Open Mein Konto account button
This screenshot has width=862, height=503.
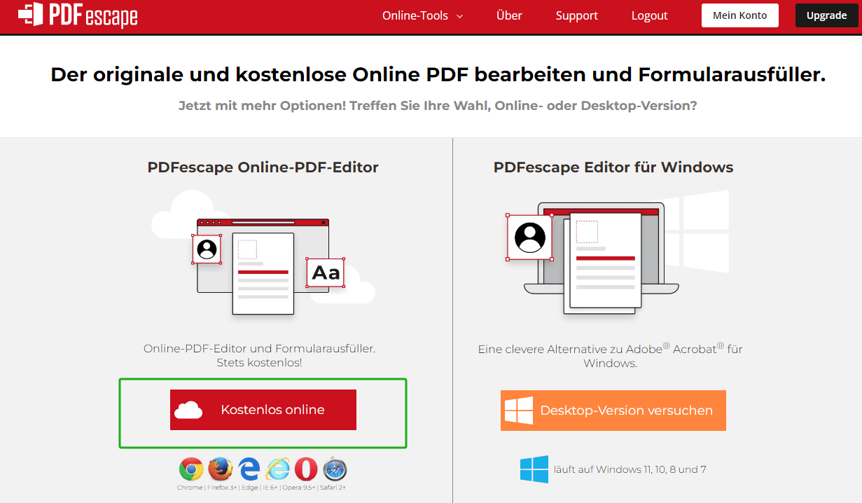click(x=739, y=15)
